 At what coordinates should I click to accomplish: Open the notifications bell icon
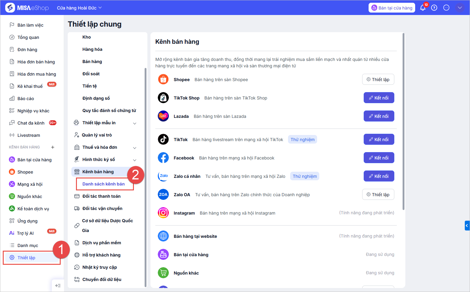[423, 8]
